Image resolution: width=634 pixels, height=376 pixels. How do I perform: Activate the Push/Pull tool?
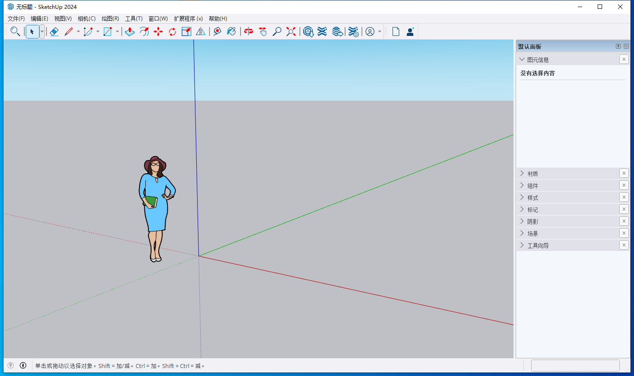pos(130,31)
